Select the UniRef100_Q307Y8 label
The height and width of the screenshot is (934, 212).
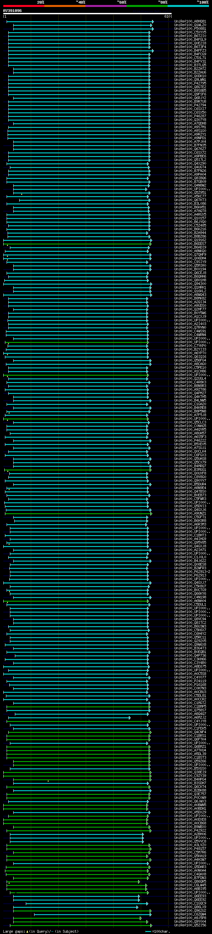point(190,120)
